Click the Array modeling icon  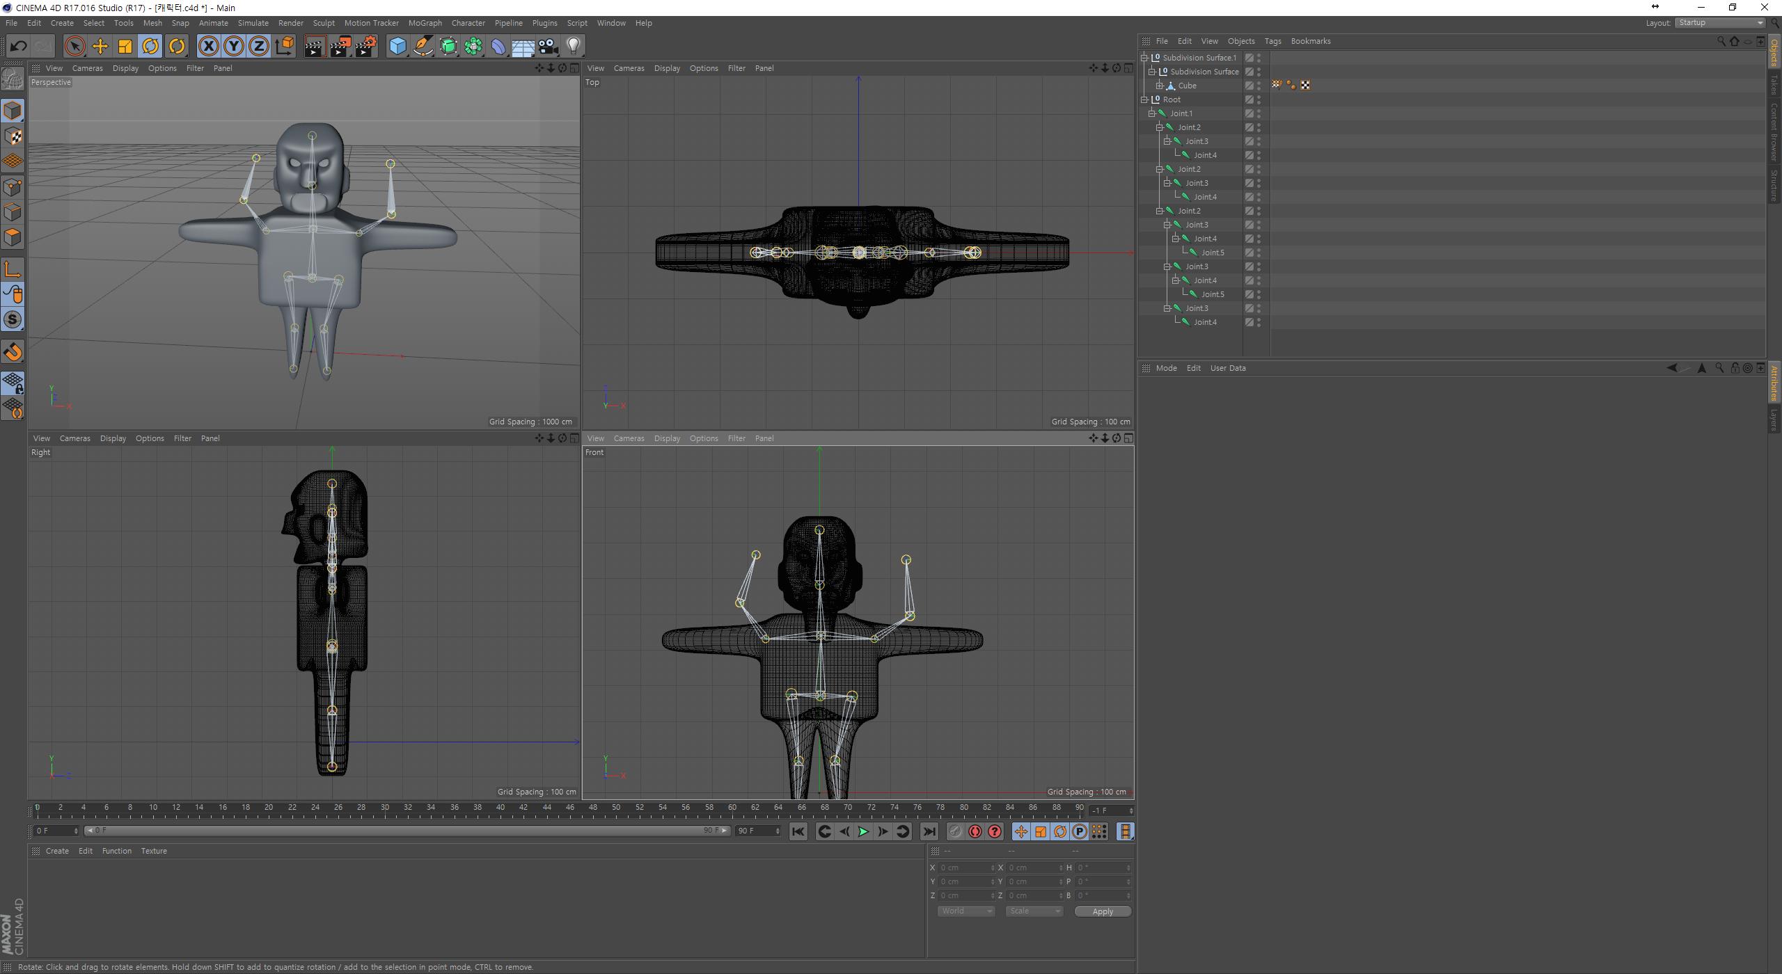[473, 47]
